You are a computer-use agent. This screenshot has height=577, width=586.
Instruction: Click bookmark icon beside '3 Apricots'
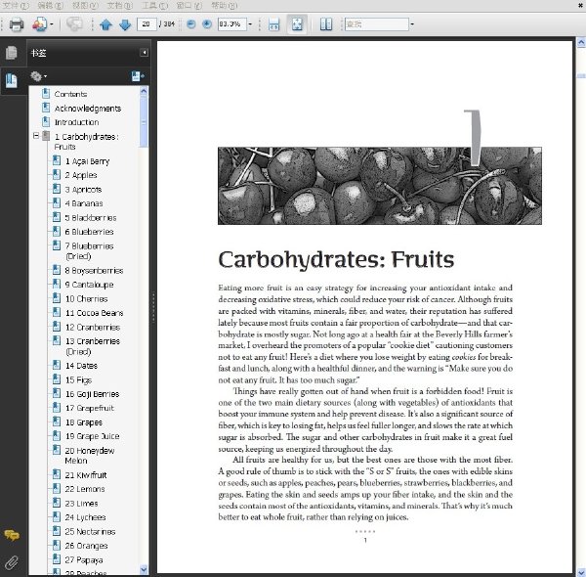pyautogui.click(x=57, y=189)
